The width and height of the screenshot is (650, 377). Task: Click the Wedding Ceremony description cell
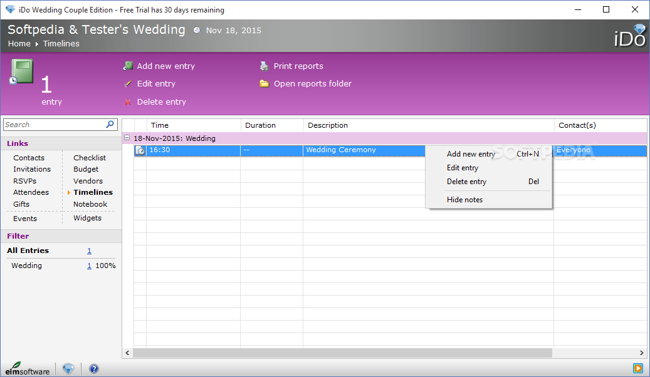point(364,150)
